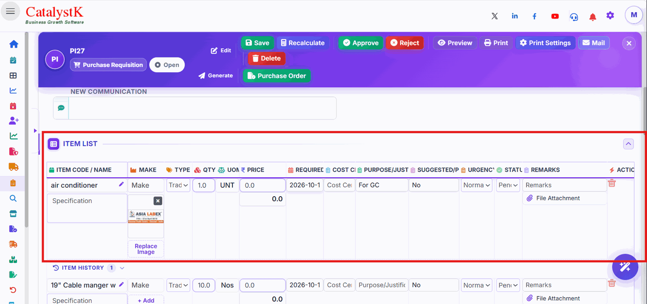This screenshot has width=647, height=304.
Task: Open the Status dropdown for air conditioner
Action: pyautogui.click(x=508, y=185)
